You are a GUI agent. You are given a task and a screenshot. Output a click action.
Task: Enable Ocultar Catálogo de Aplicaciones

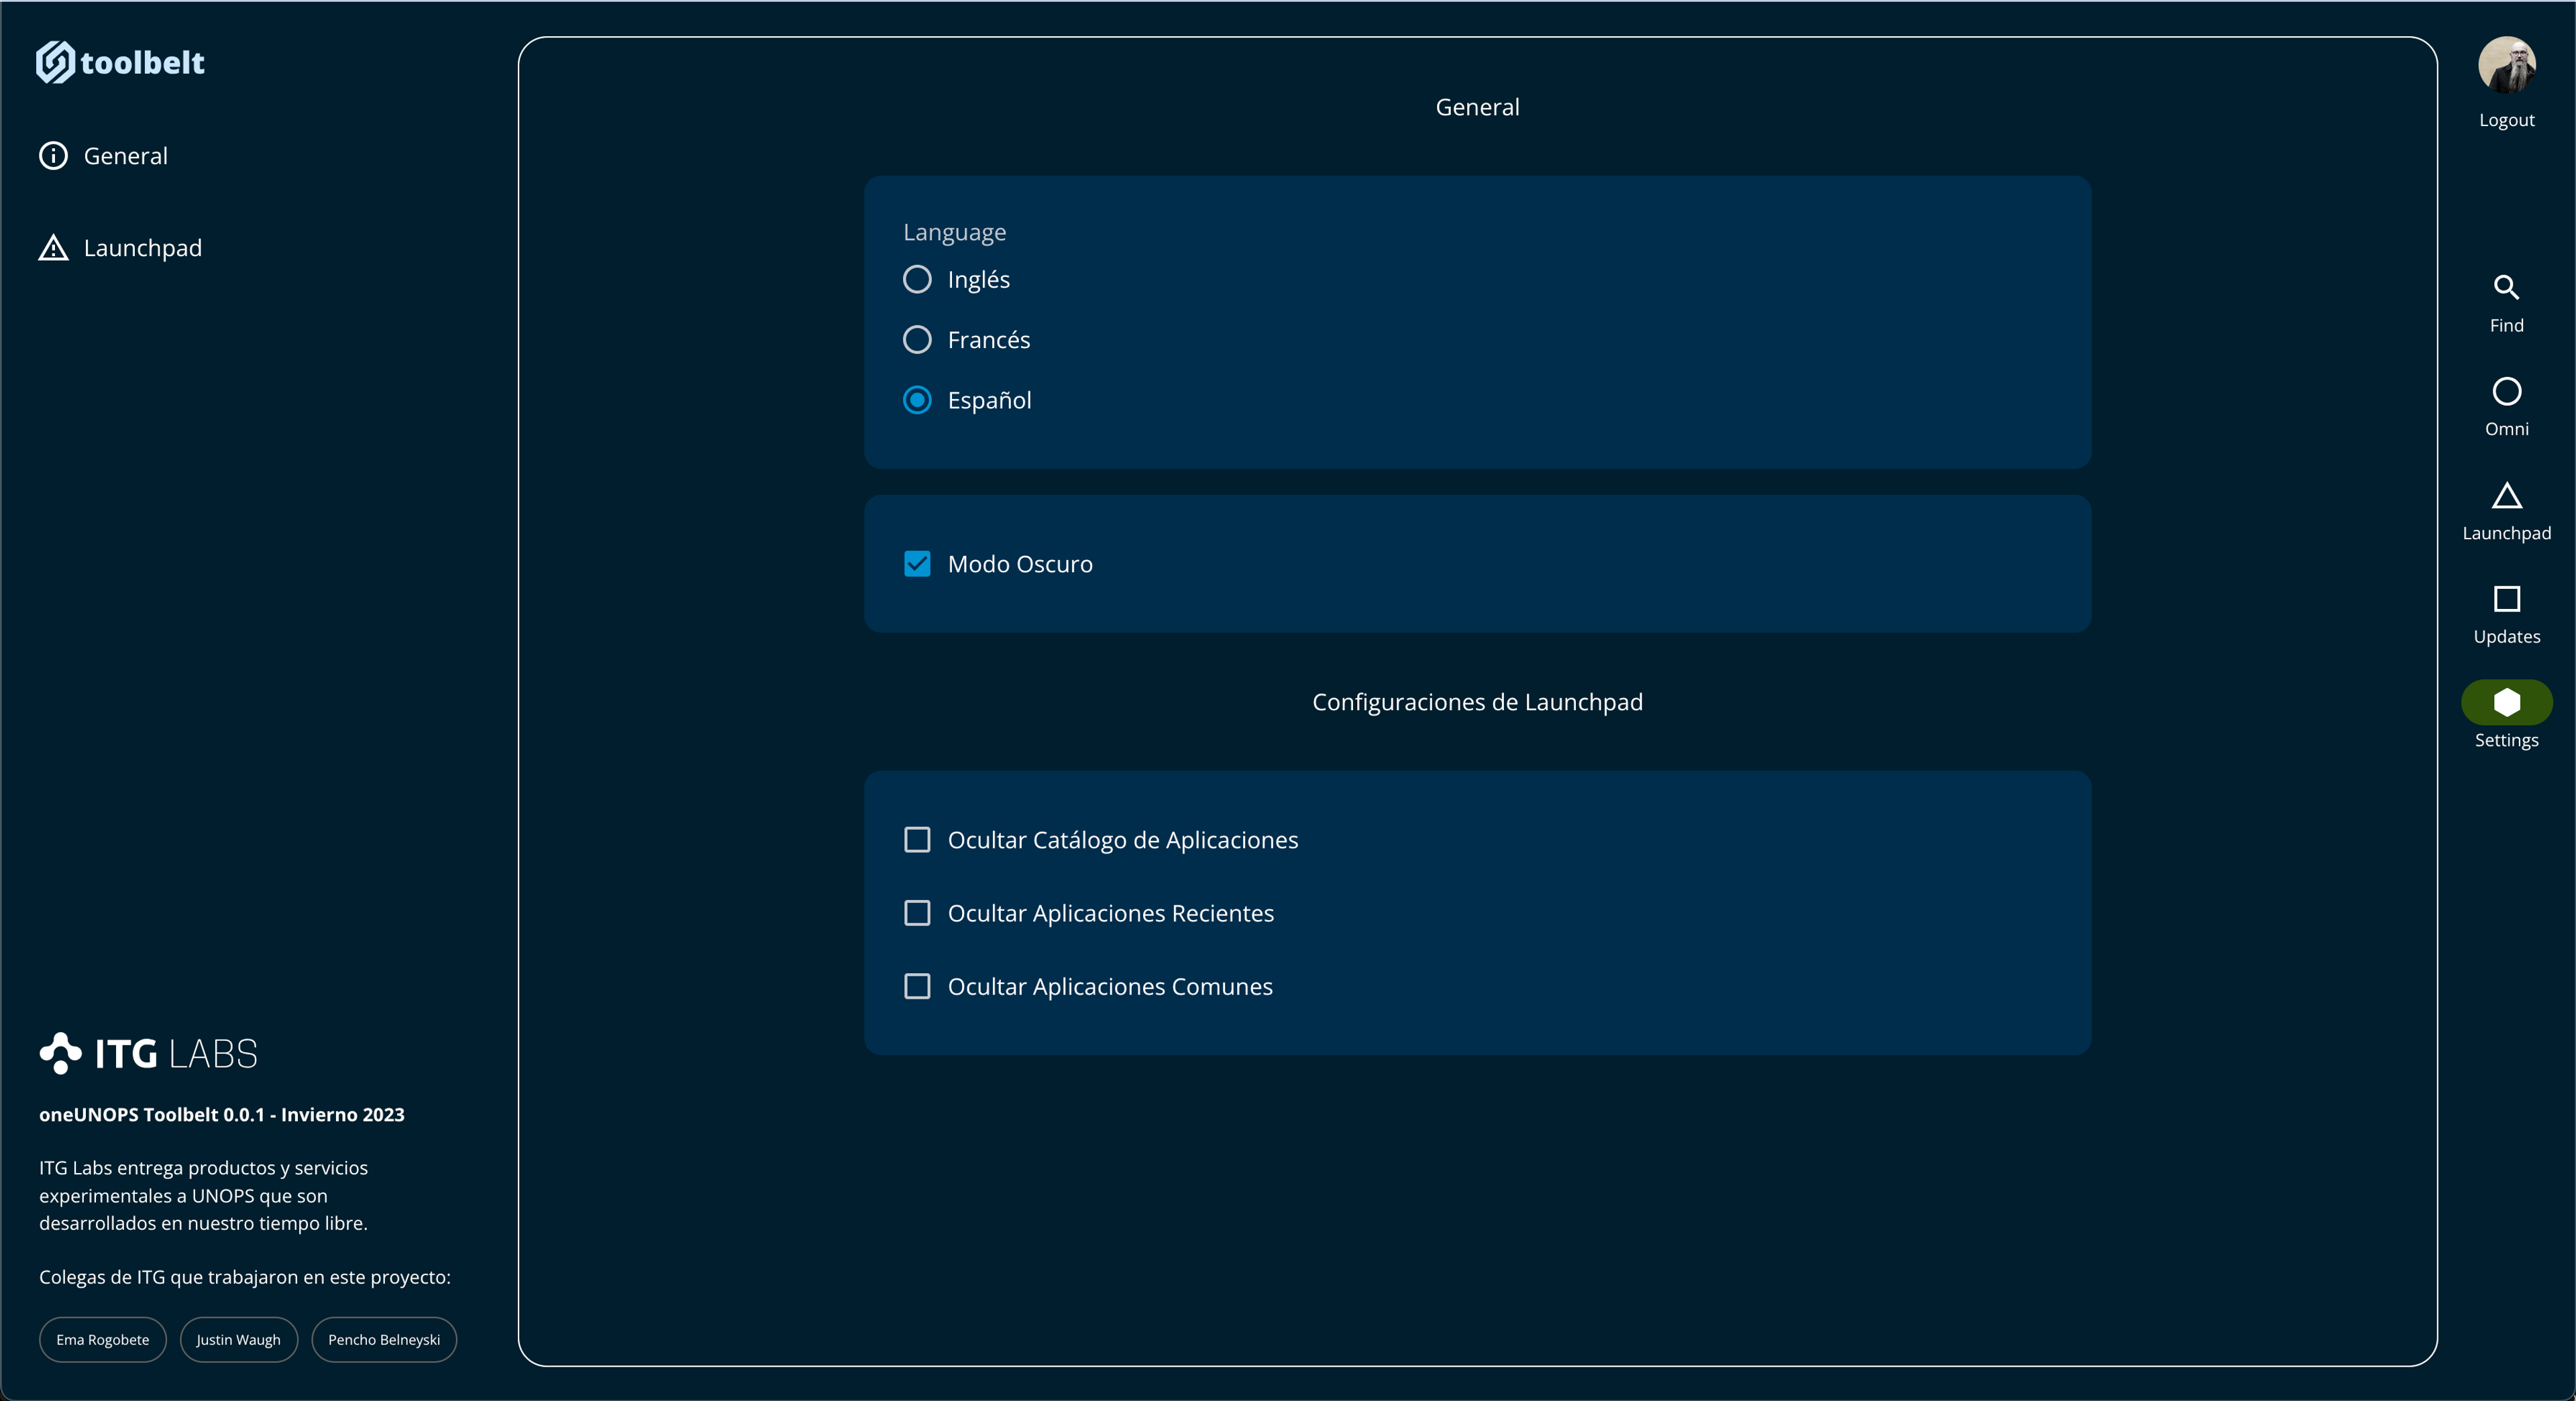[917, 840]
